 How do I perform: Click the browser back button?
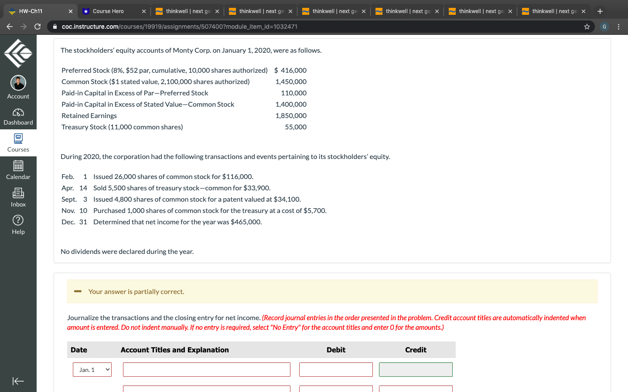point(10,27)
